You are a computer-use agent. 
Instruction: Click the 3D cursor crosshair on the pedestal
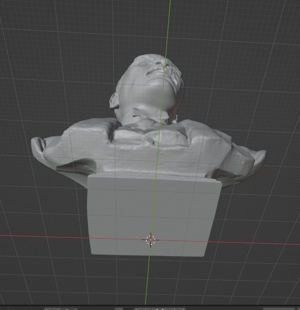tap(150, 240)
